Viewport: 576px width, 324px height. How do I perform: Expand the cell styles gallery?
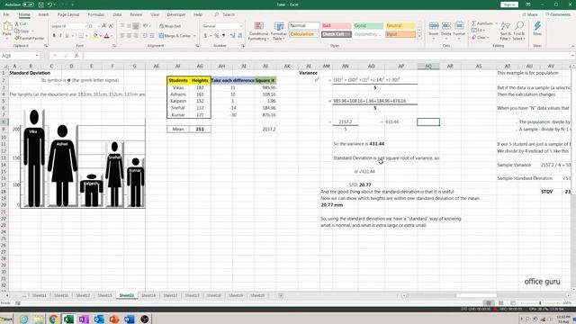(x=419, y=37)
